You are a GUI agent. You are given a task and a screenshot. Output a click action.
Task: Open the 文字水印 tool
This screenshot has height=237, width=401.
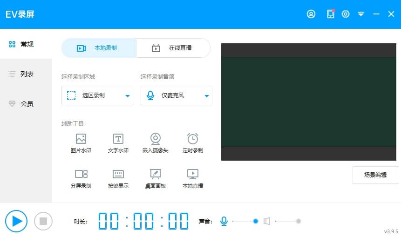pyautogui.click(x=118, y=143)
